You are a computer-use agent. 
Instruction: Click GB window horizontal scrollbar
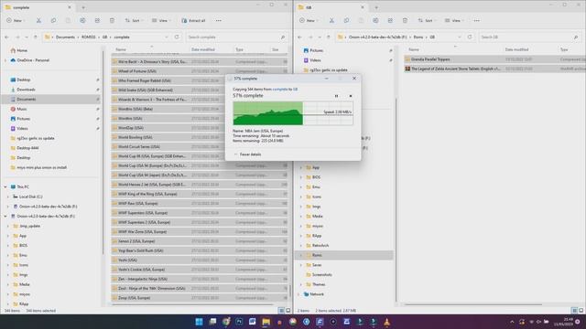click(x=472, y=304)
